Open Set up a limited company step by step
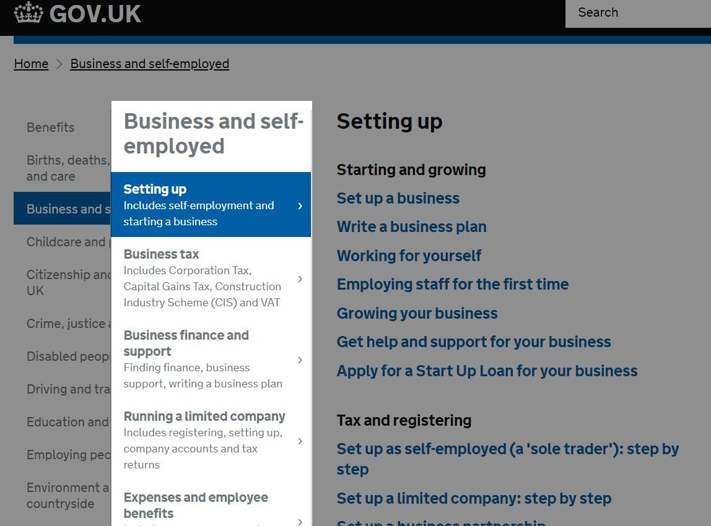711x526 pixels. click(x=474, y=498)
